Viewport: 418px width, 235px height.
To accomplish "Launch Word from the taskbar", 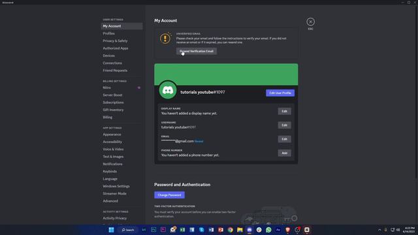I will (211, 230).
